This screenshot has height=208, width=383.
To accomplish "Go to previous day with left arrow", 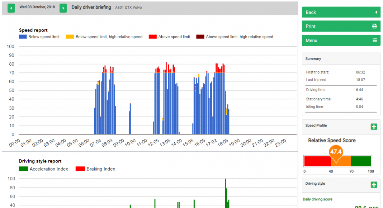I will click(11, 8).
